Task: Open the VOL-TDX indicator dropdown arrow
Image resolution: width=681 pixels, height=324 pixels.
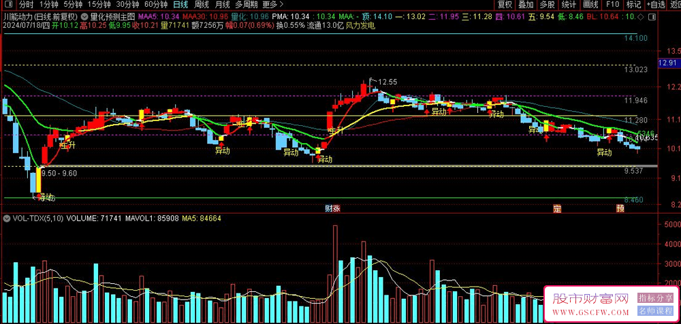Action: pyautogui.click(x=7, y=219)
